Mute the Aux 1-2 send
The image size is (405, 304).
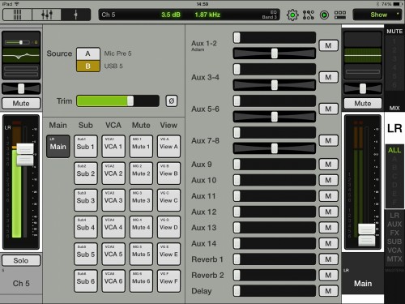(x=328, y=45)
